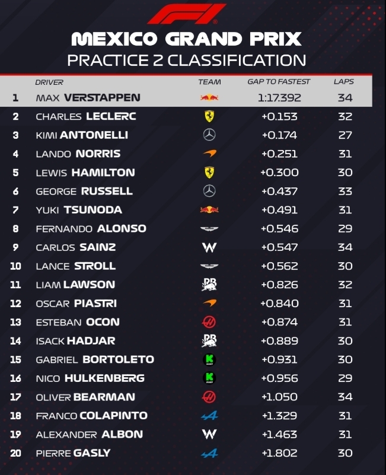Viewport: 386px width, 475px height.
Task: Click the Williams logo in Sainz's row
Action: pos(209,247)
